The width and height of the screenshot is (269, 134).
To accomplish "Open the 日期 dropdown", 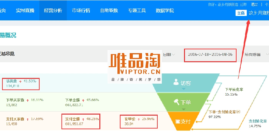I will pyautogui.click(x=169, y=54).
